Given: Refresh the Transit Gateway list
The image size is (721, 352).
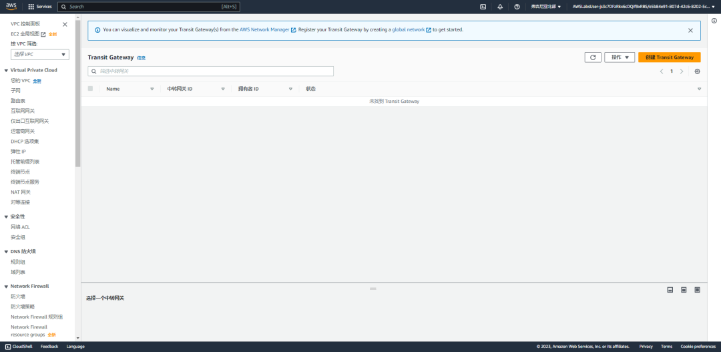Looking at the screenshot, I should (x=593, y=57).
